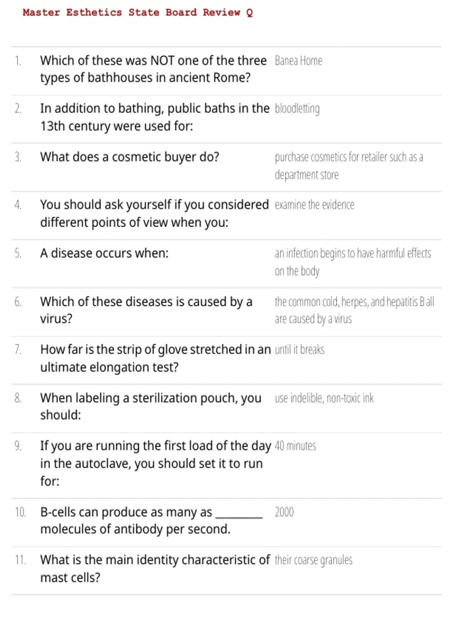
Task: Click the answer 'examine the evidence'
Action: [x=315, y=205]
